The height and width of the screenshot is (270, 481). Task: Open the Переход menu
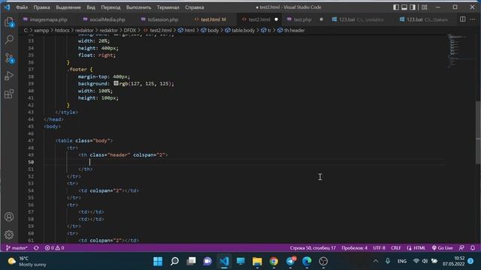tap(110, 7)
